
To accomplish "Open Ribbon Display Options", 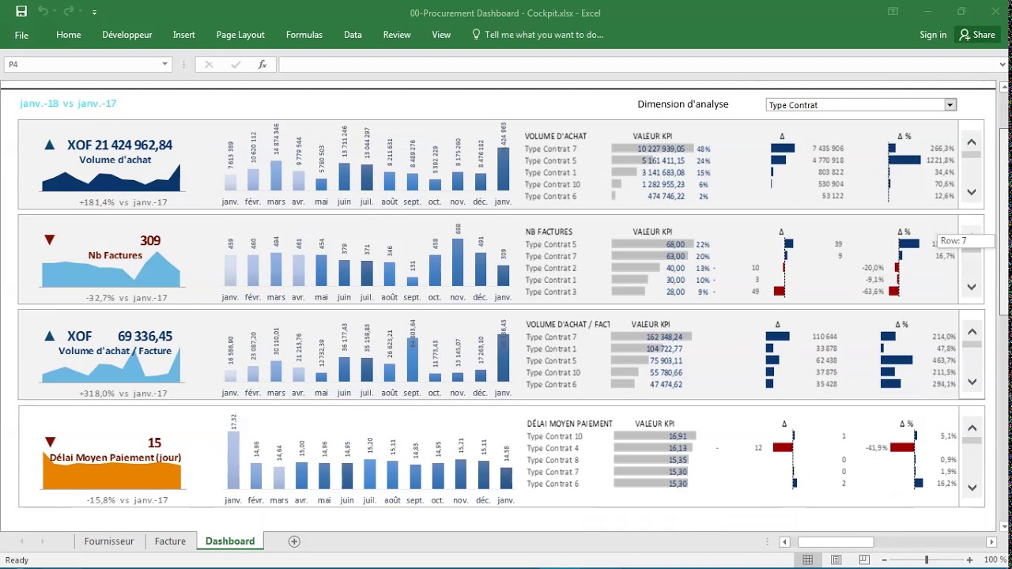I will pos(893,12).
